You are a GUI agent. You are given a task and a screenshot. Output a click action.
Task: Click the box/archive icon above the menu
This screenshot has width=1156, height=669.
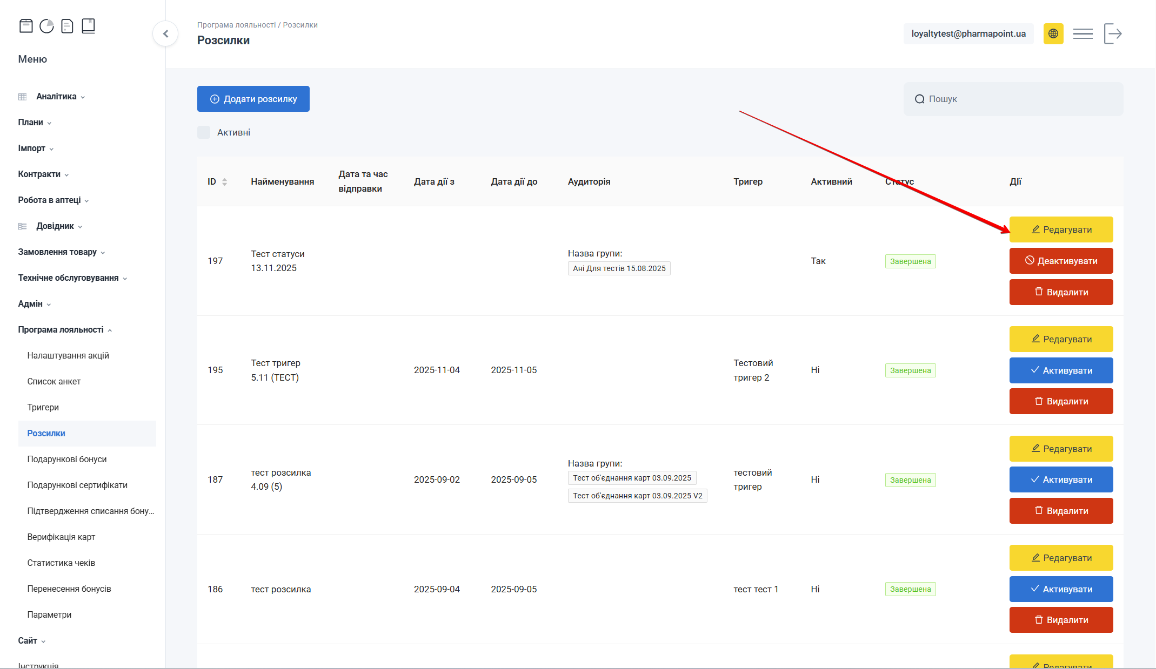26,26
